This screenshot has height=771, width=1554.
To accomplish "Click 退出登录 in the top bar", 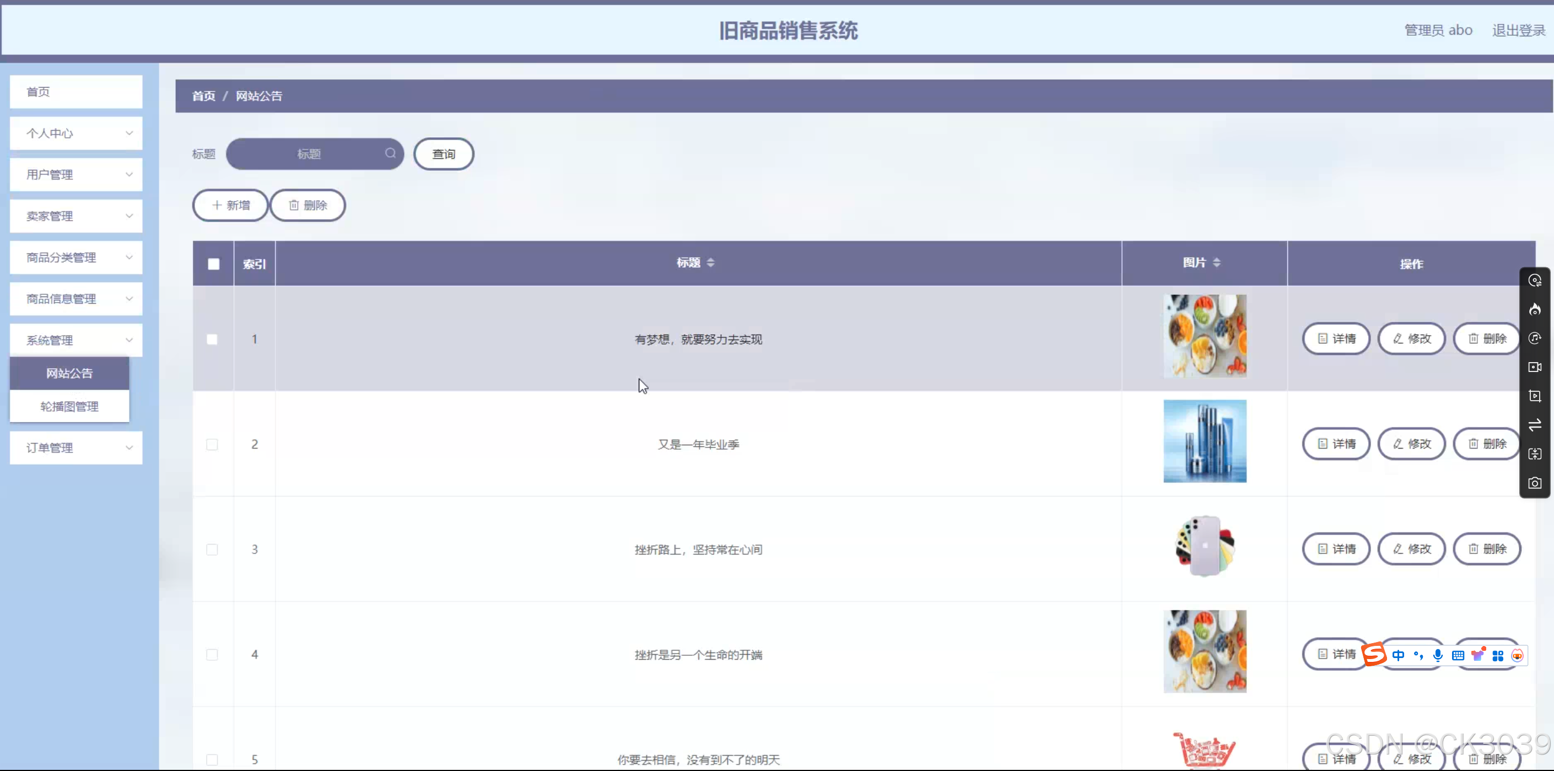I will tap(1519, 30).
